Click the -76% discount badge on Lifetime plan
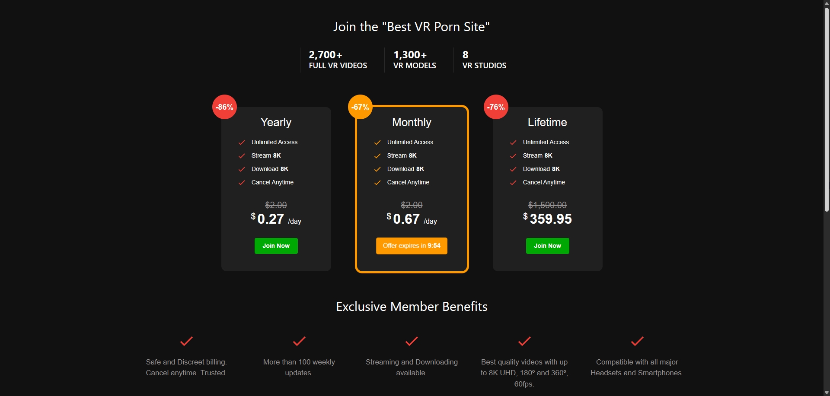Viewport: 830px width, 396px height. [x=496, y=107]
